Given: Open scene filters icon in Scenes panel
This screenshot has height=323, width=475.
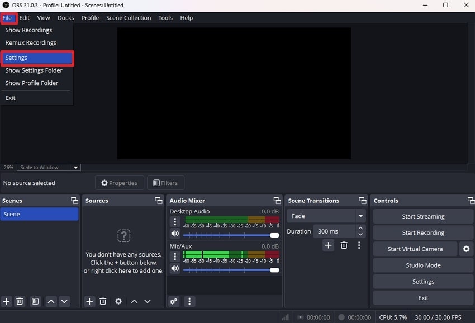Looking at the screenshot, I should (x=35, y=301).
